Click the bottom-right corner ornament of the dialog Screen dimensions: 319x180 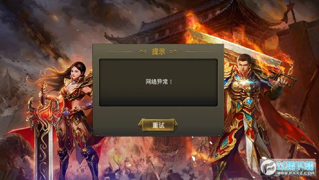tap(221, 134)
